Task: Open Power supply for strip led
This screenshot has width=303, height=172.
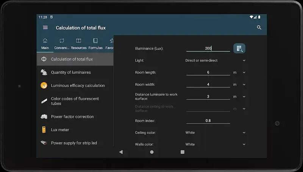Action: [x=74, y=143]
